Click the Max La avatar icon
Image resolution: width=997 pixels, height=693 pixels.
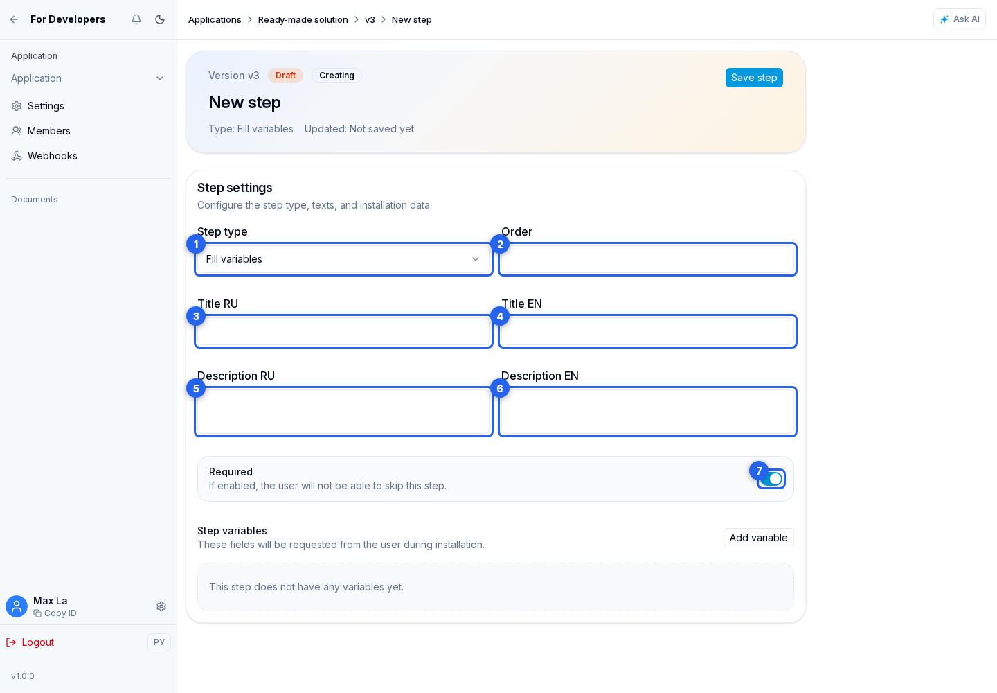(x=17, y=606)
